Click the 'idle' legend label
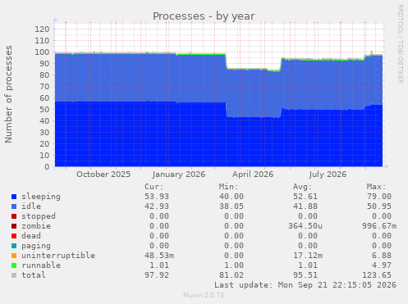The width and height of the screenshot is (408, 304). [x=31, y=206]
